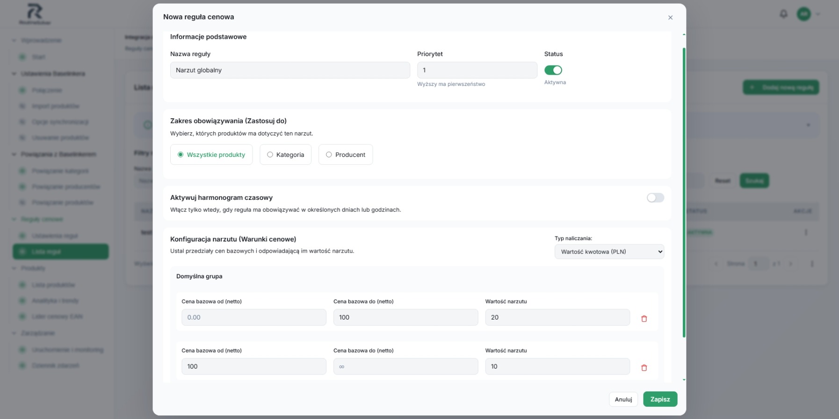Open the green user avatar menu
This screenshot has width=839, height=419.
click(x=804, y=14)
